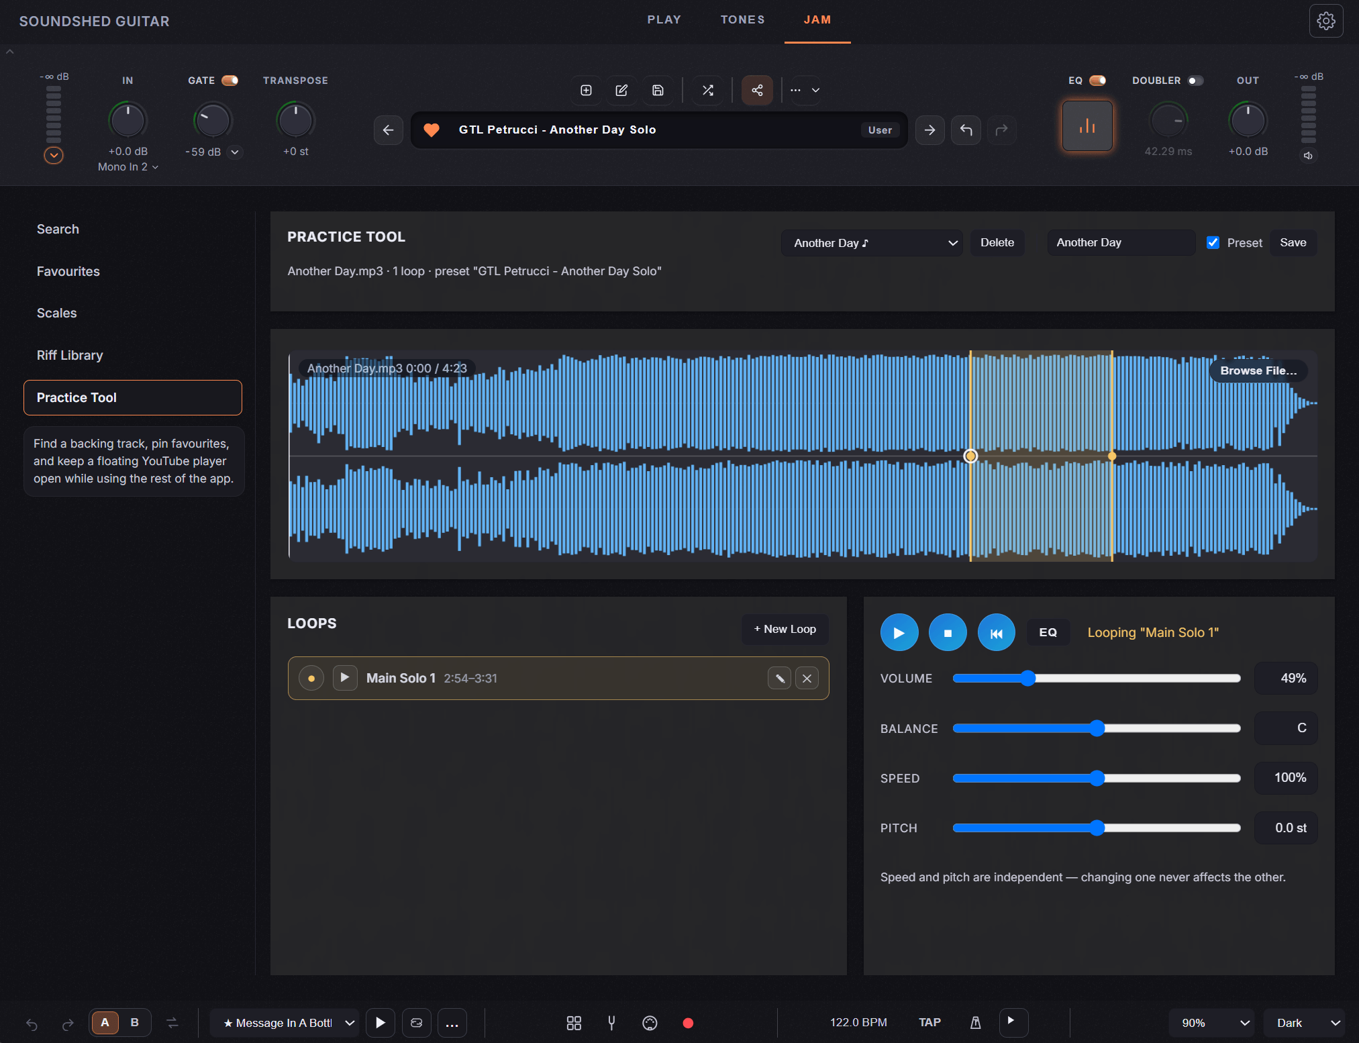Start recording with the red record button
The image size is (1359, 1043).
(688, 1023)
